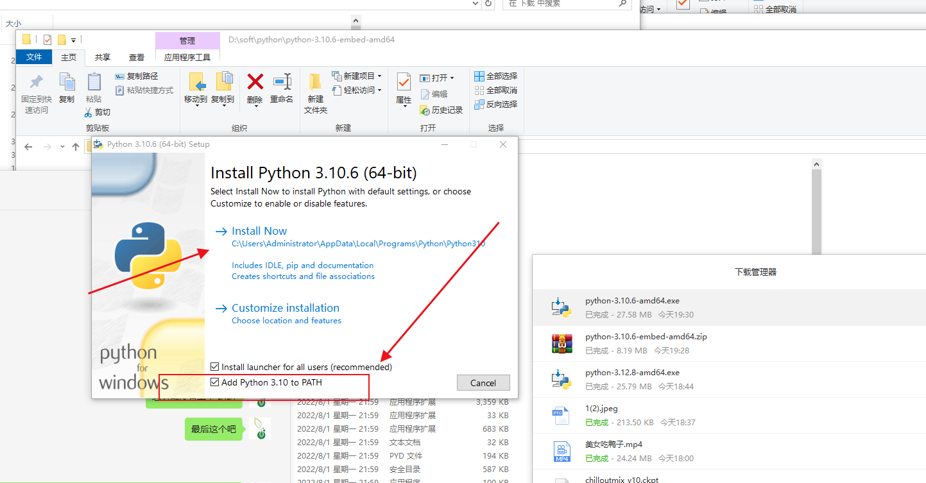The height and width of the screenshot is (483, 926).
Task: Click the Properties check icon in quick access toolbar
Action: (47, 39)
